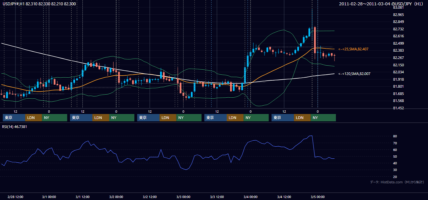
Task: Click the 3/4 00:00 time axis label
Action: (x=250, y=197)
